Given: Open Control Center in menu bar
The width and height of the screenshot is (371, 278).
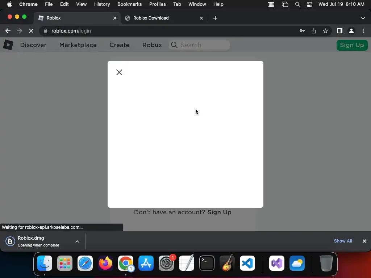Looking at the screenshot, I should [x=309, y=4].
